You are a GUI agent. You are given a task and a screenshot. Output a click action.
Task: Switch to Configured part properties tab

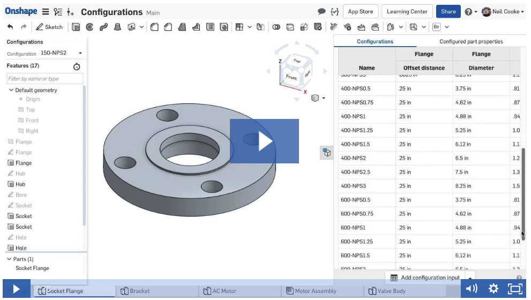pyautogui.click(x=471, y=41)
